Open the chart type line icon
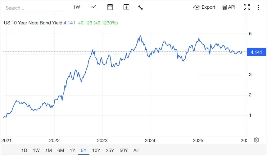This screenshot has height=156, width=267. point(93,7)
